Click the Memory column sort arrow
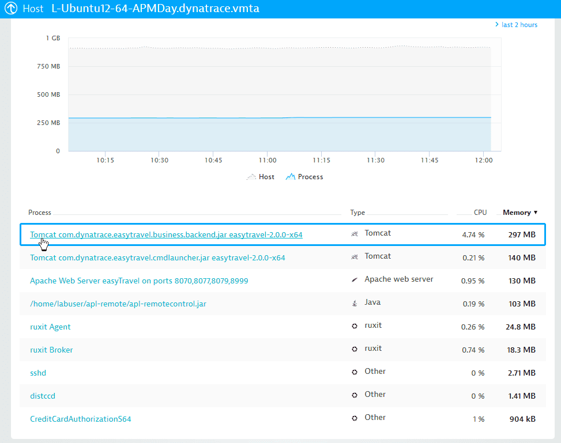 (536, 213)
